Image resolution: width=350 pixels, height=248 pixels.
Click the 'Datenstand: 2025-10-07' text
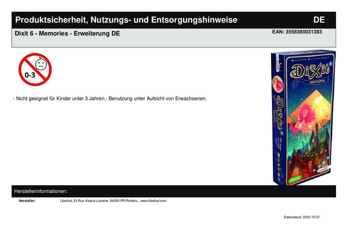coord(302,217)
